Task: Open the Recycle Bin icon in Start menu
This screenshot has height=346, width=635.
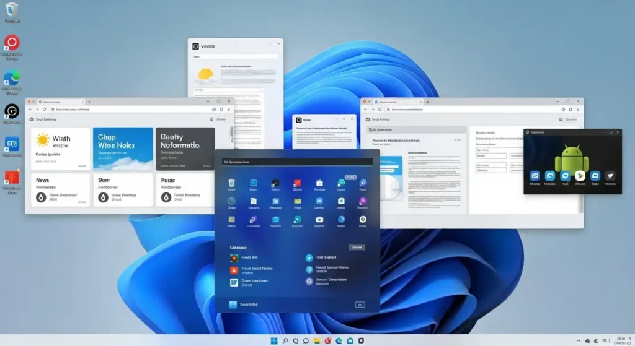Action: [231, 183]
